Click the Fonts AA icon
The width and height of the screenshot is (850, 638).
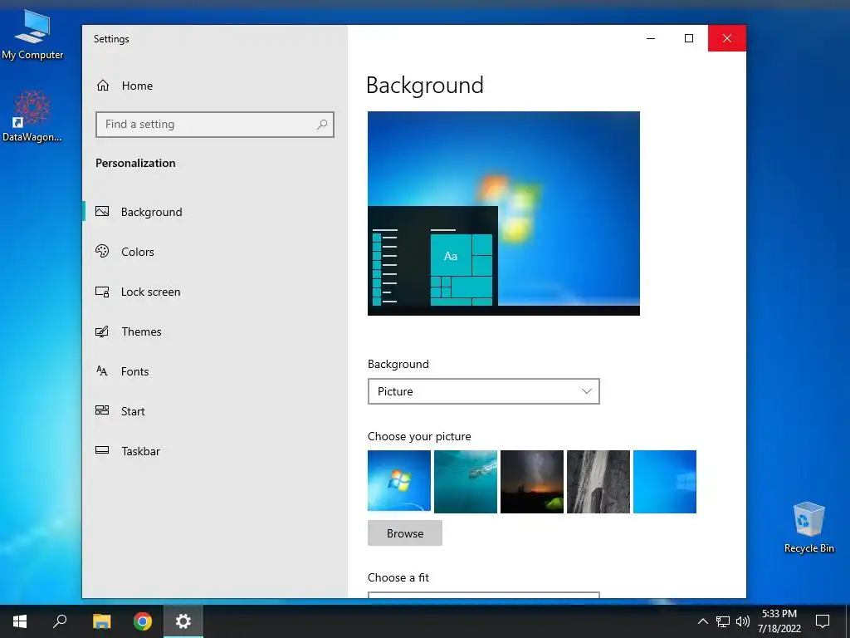[102, 371]
